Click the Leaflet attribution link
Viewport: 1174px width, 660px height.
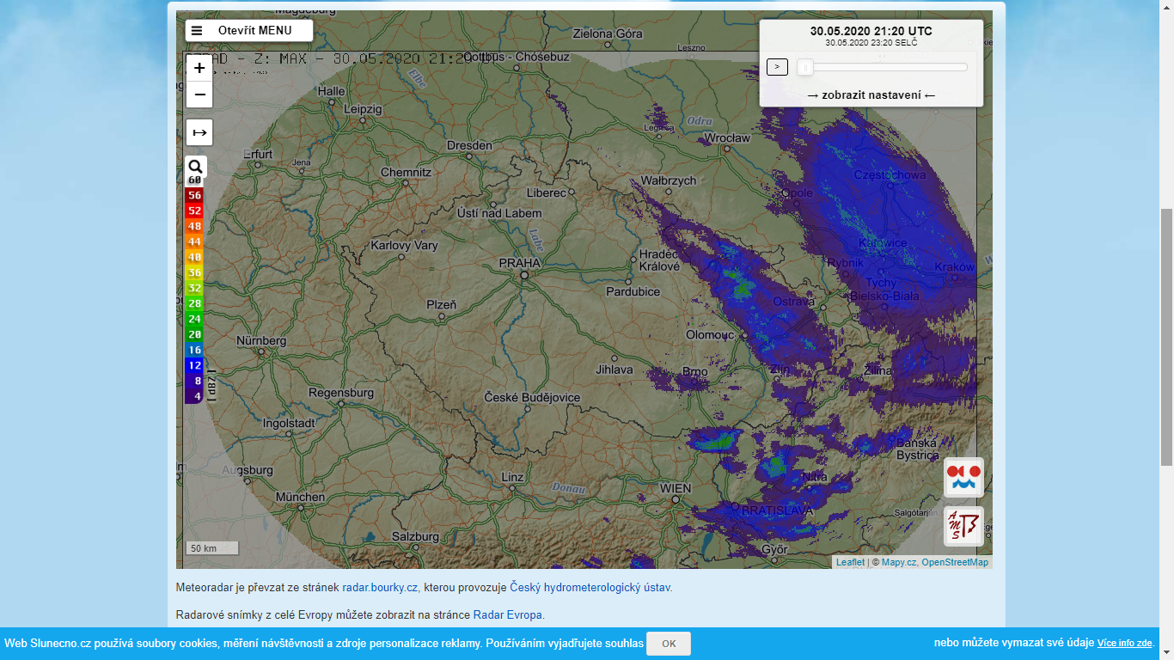point(850,562)
